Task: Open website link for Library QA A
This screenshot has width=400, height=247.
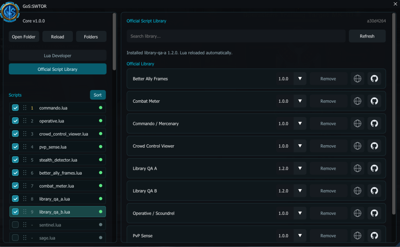Action: [x=357, y=169]
